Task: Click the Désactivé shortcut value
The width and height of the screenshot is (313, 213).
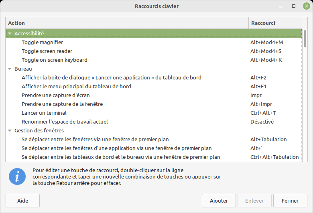Action: [262, 122]
